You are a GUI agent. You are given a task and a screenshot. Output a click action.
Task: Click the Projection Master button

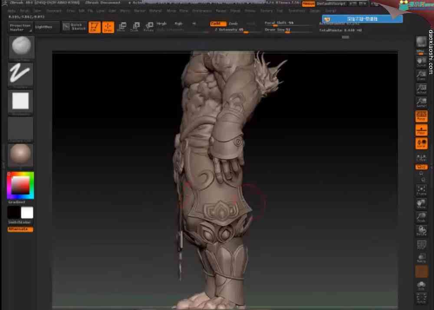[x=20, y=27]
